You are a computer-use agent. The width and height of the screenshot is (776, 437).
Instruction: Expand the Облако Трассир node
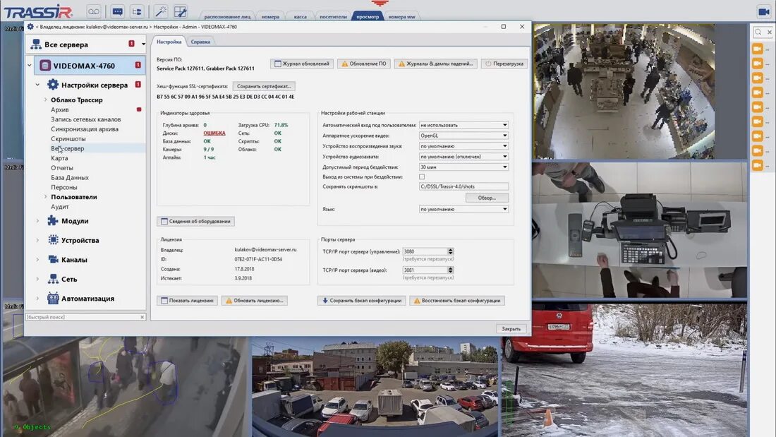(46, 100)
